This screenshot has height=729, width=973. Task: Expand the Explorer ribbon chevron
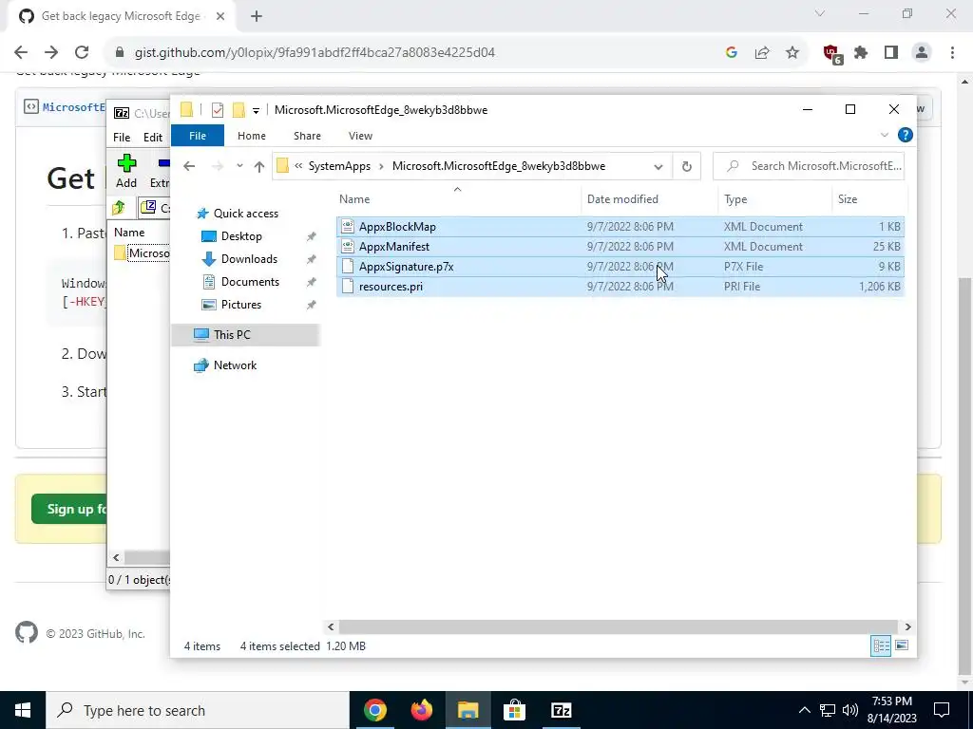tap(885, 135)
